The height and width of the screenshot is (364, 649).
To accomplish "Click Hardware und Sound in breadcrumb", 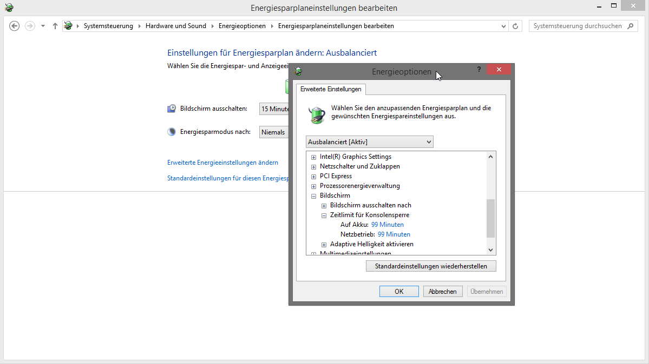I will pos(175,26).
